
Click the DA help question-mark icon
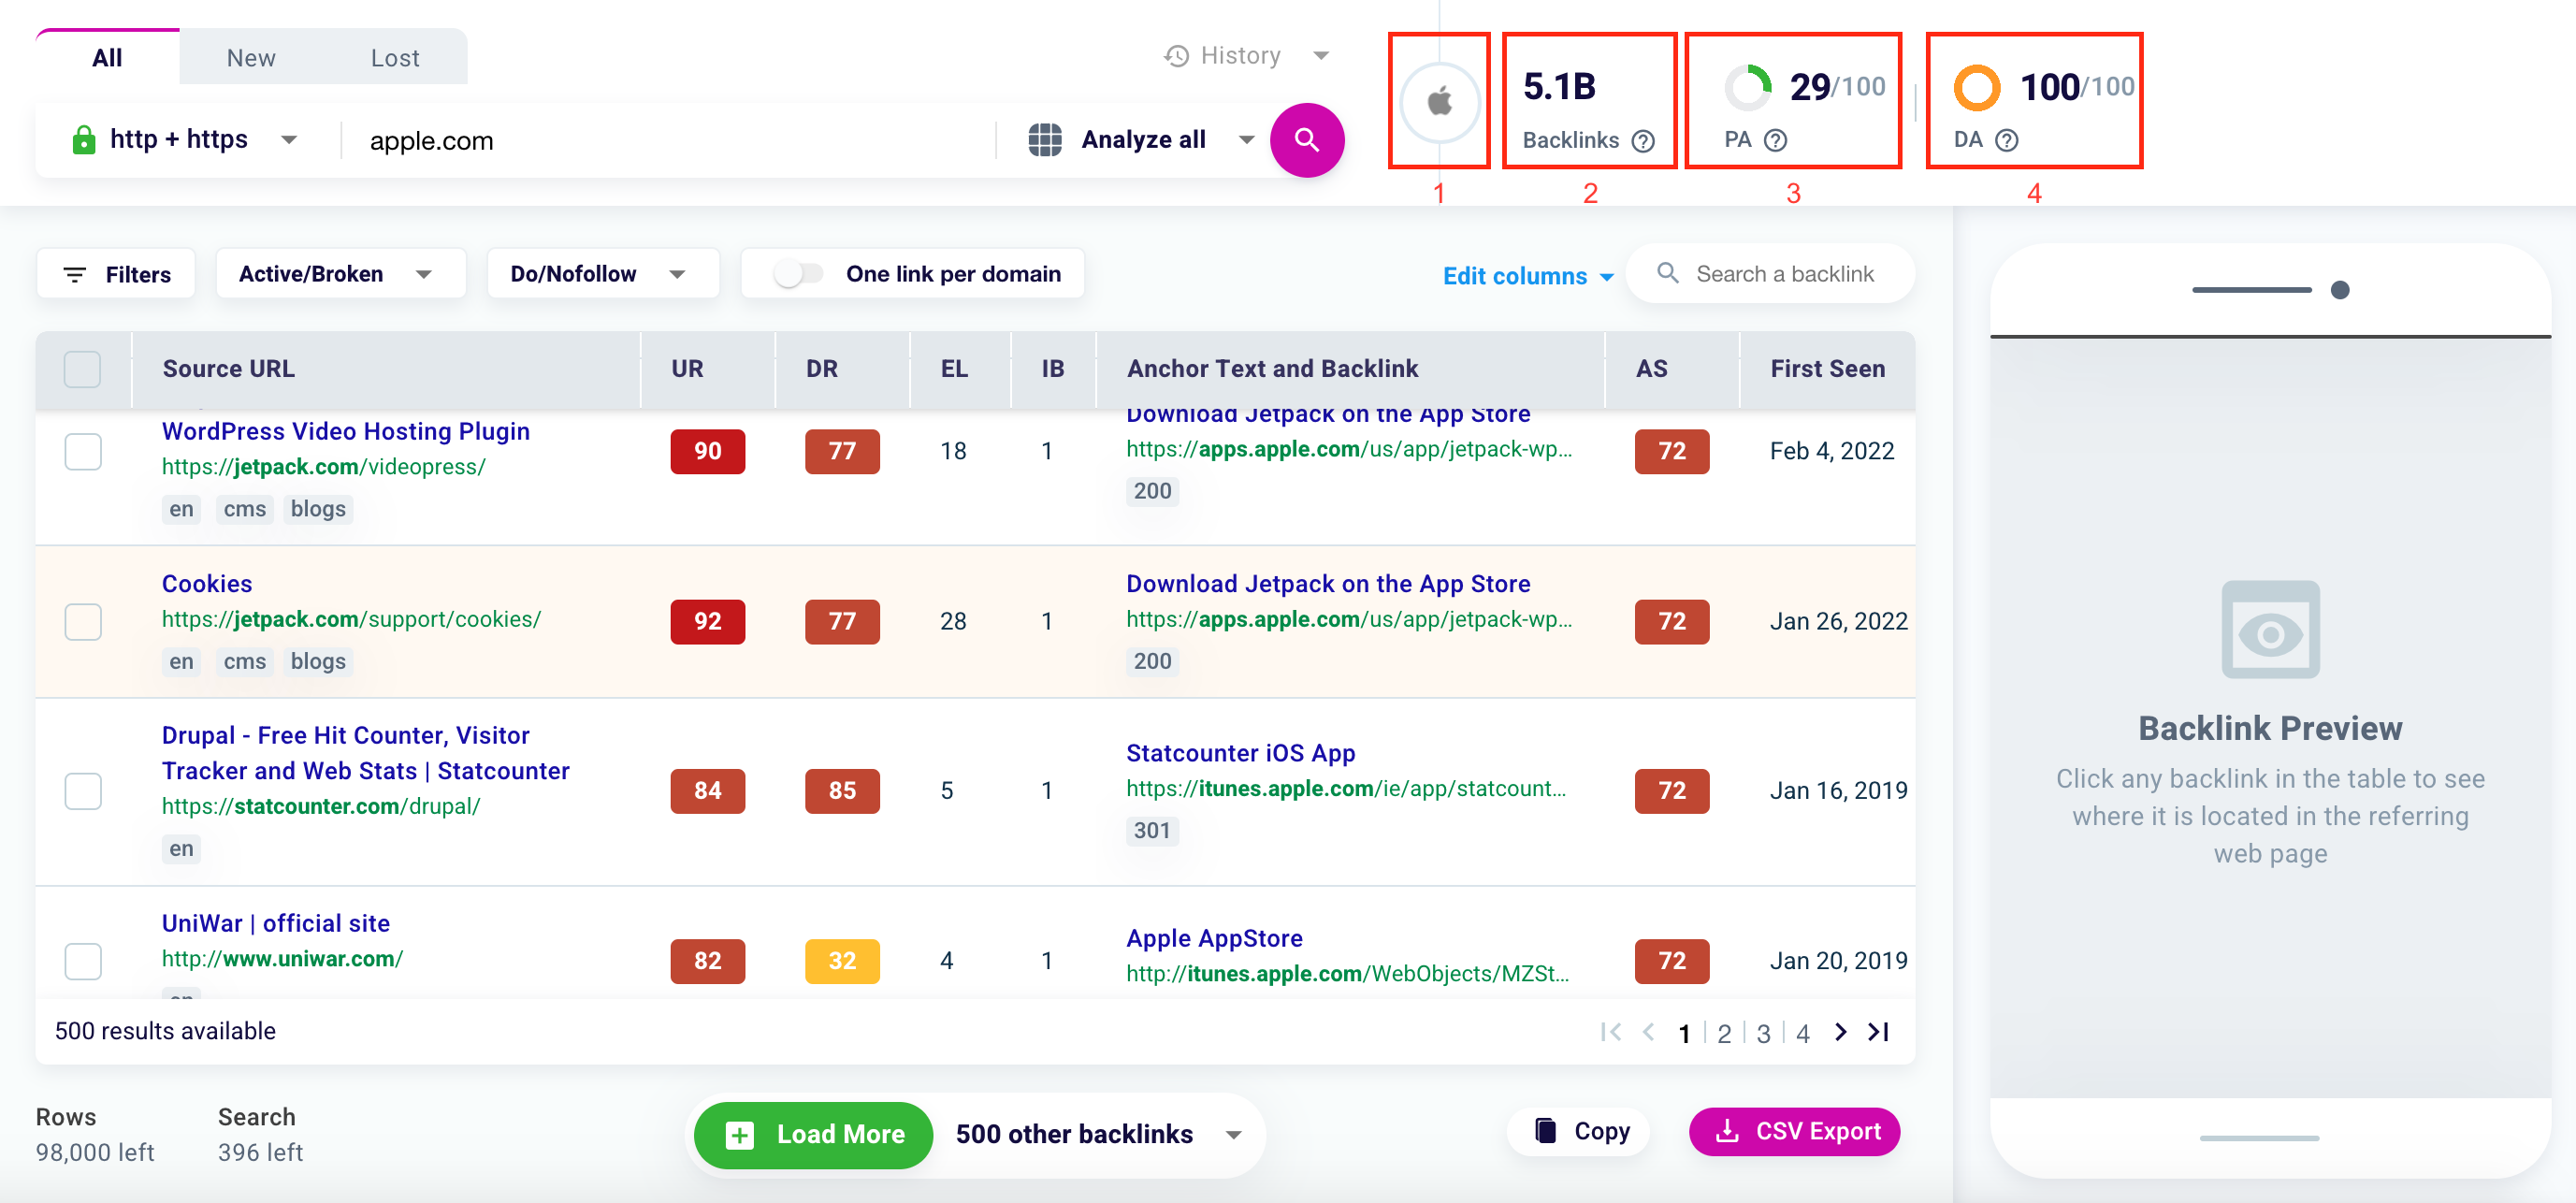click(x=2006, y=140)
